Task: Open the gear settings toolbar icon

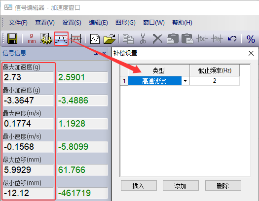Action: pyautogui.click(x=46, y=38)
